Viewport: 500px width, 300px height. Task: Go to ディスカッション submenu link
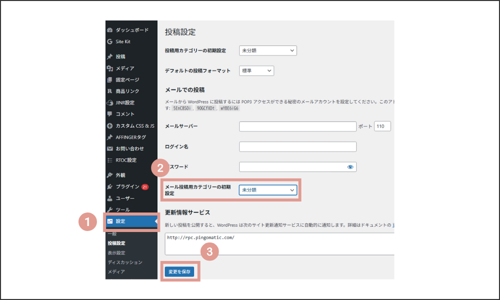[125, 262]
